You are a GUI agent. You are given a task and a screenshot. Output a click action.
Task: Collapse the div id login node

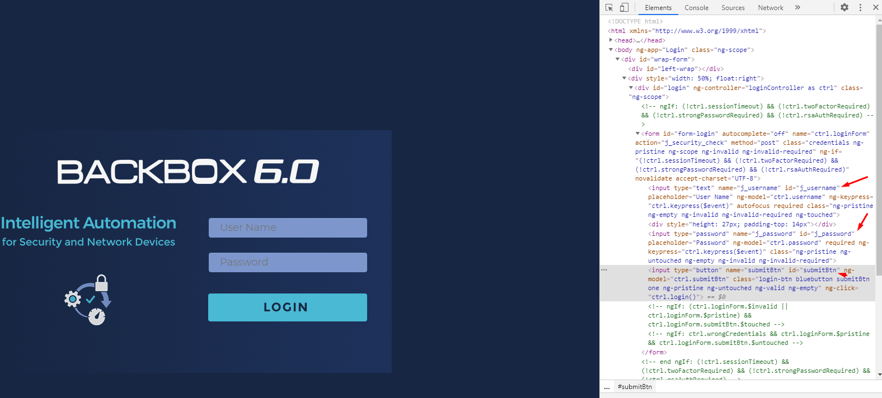click(631, 88)
